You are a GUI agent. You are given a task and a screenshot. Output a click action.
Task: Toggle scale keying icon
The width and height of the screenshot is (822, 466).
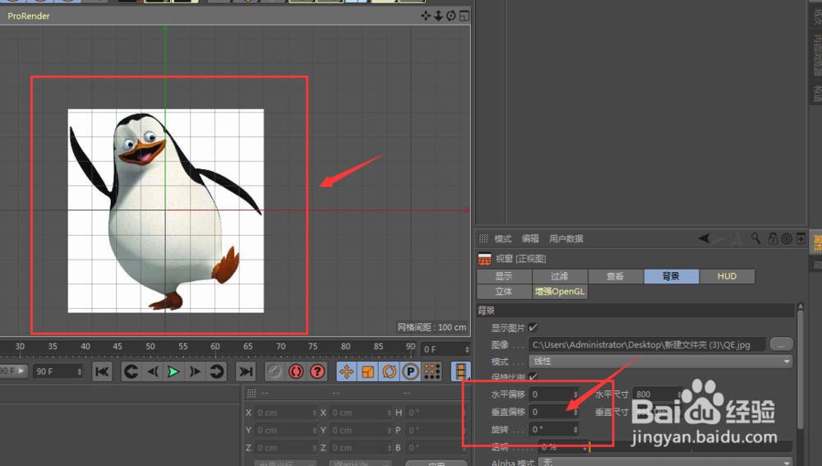pos(368,371)
